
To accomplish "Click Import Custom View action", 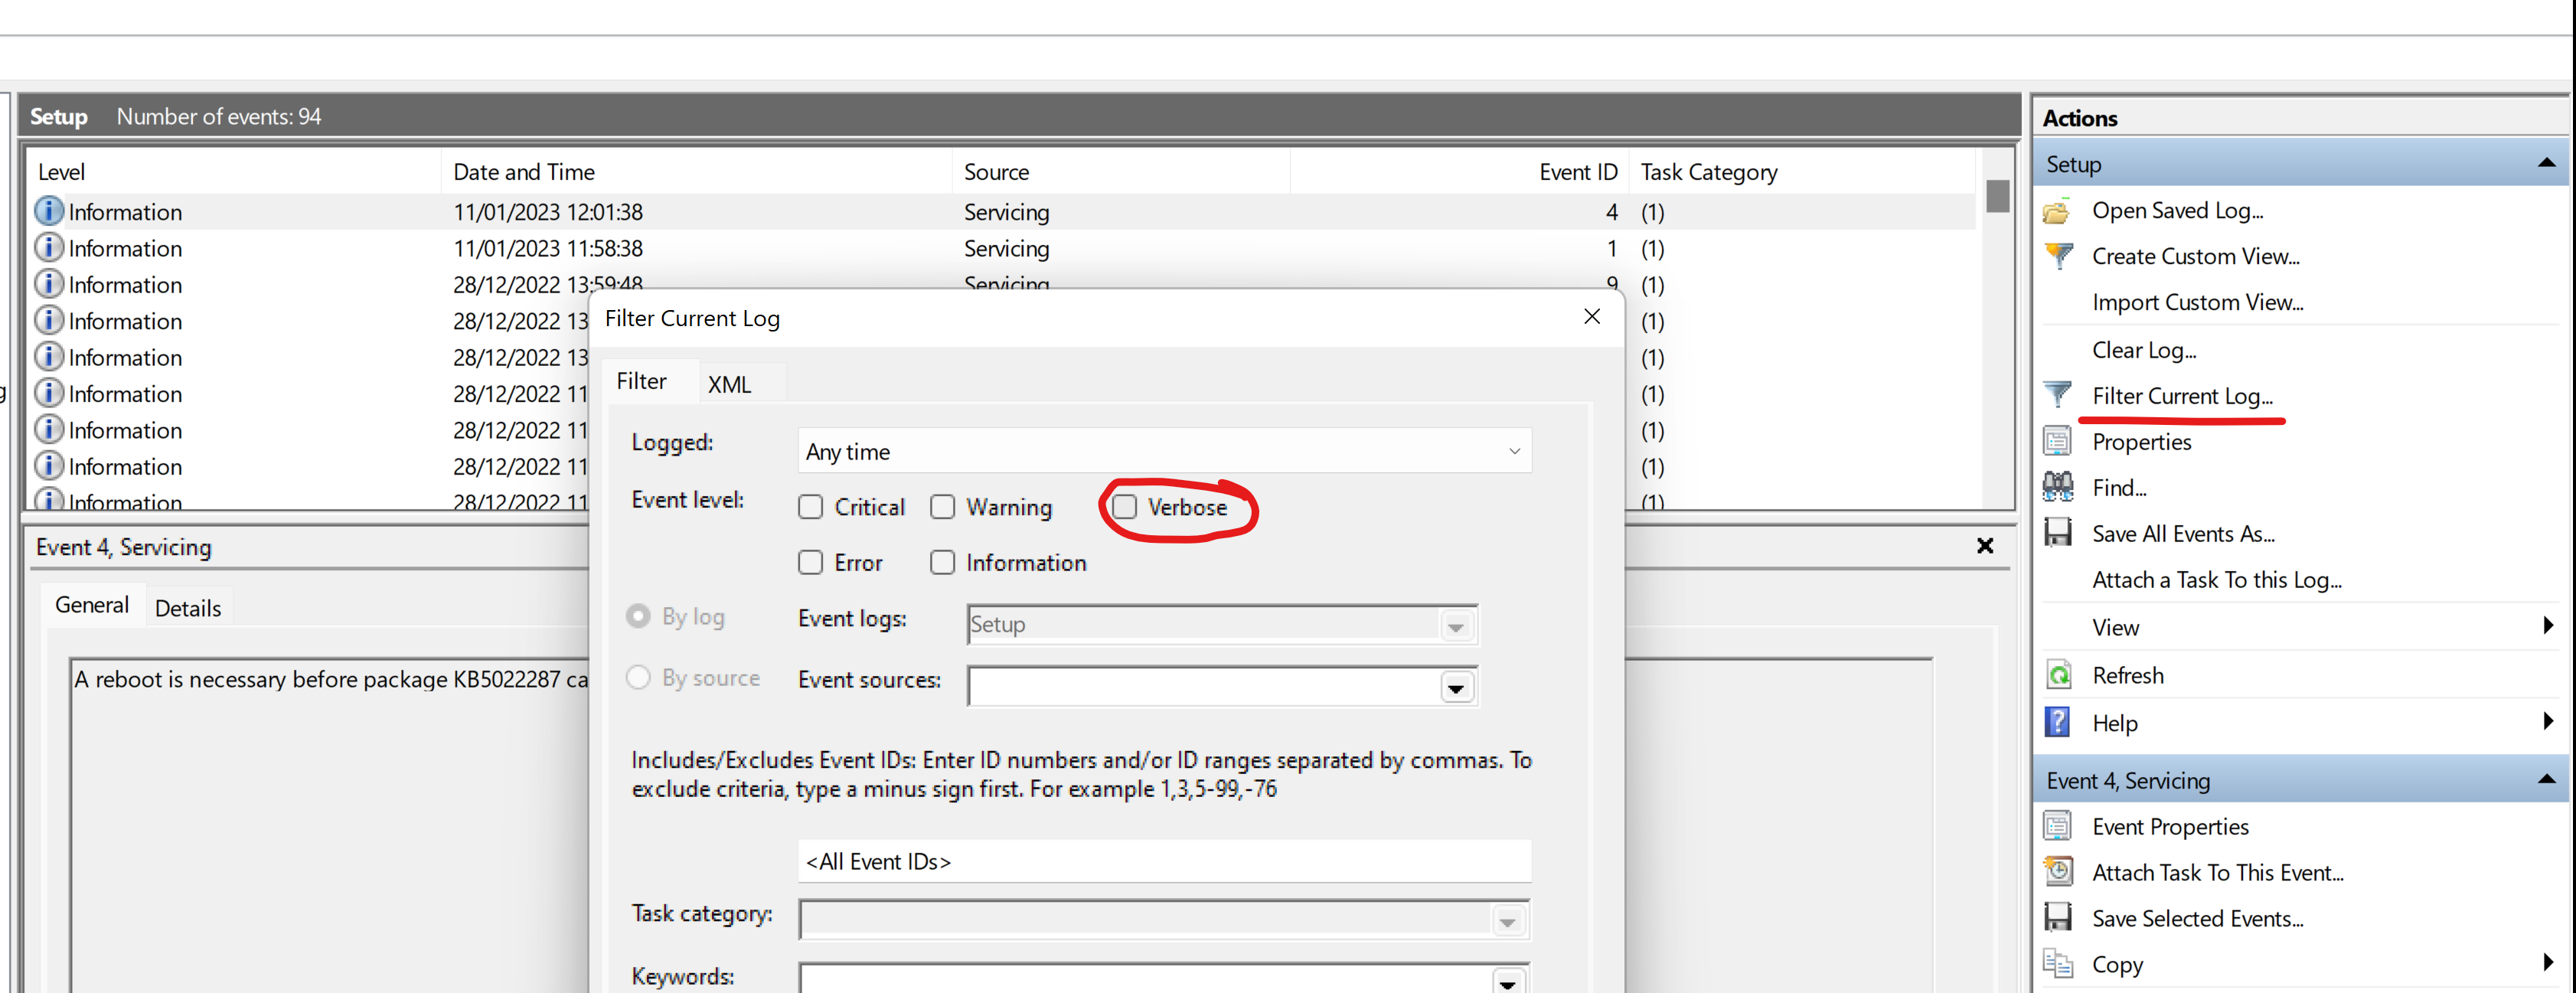I will pyautogui.click(x=2197, y=302).
